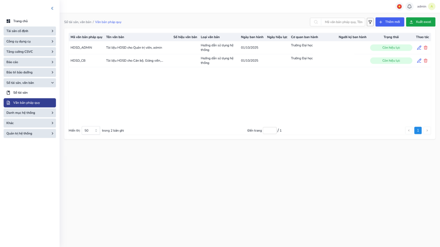Viewport: 440px width, 247px height.
Task: Collapse the sidebar with the chevron arrow
Action: (52, 8)
